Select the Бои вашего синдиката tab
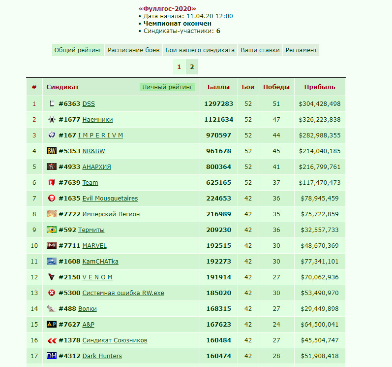This screenshot has height=367, width=392. [x=200, y=50]
